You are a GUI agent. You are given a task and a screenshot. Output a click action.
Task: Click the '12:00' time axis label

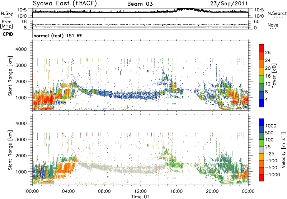click(x=140, y=191)
